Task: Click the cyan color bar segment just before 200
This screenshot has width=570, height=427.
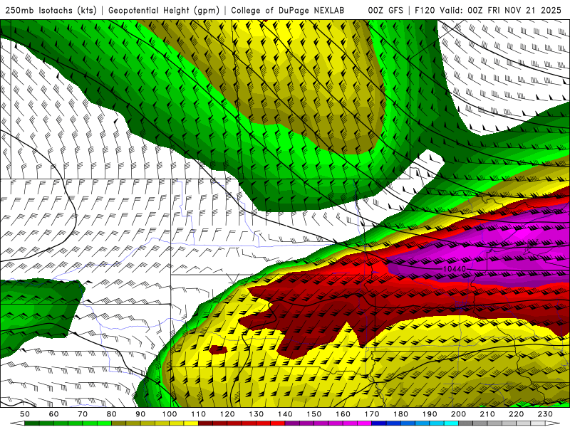Action: [x=451, y=423]
